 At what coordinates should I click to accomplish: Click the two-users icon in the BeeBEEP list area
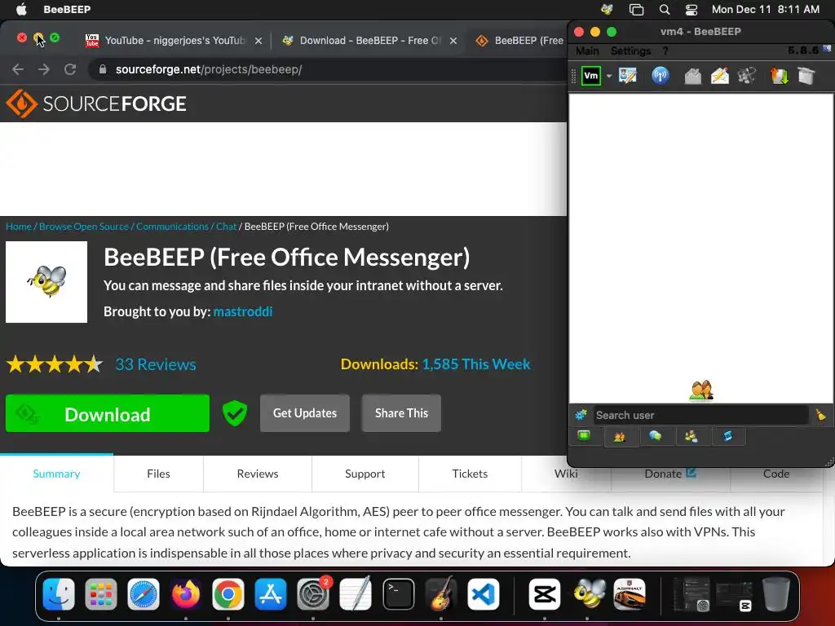tap(700, 390)
